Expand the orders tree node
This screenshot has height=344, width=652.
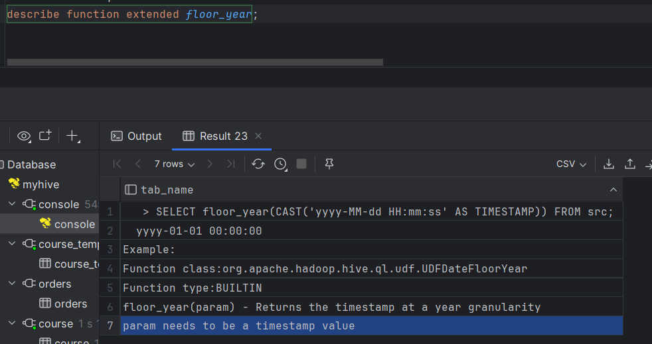[13, 284]
